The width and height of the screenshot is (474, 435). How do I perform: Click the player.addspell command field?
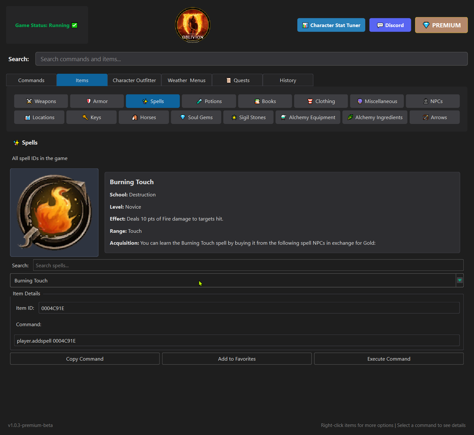pos(237,341)
